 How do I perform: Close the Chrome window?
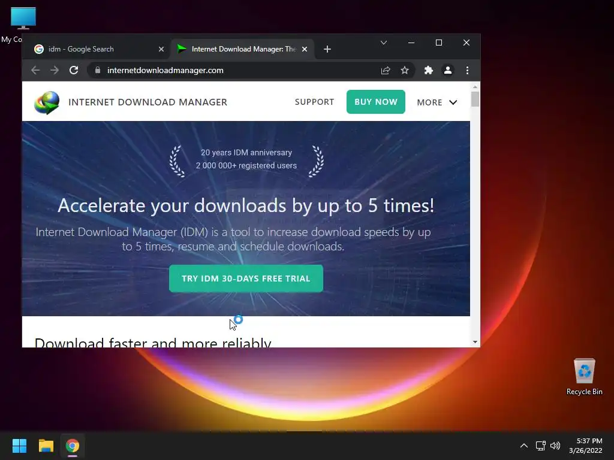click(x=466, y=43)
